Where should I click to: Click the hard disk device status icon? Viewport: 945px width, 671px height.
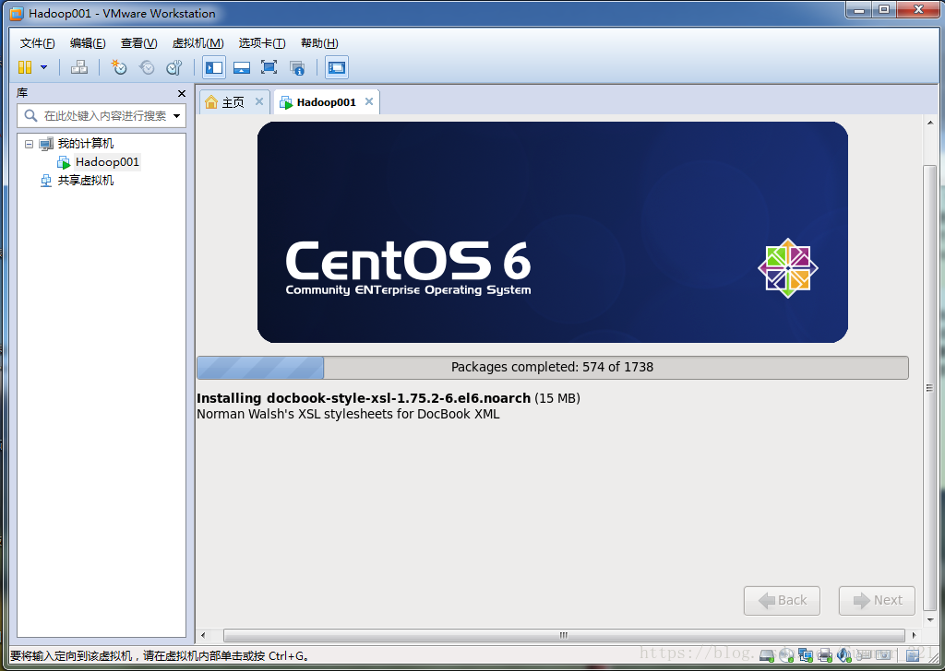767,655
